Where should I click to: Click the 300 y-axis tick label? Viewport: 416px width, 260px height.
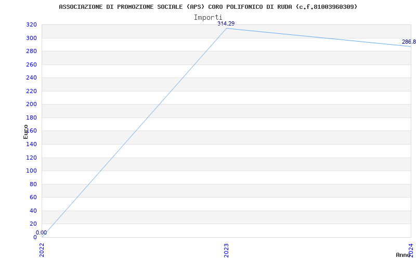(x=31, y=38)
